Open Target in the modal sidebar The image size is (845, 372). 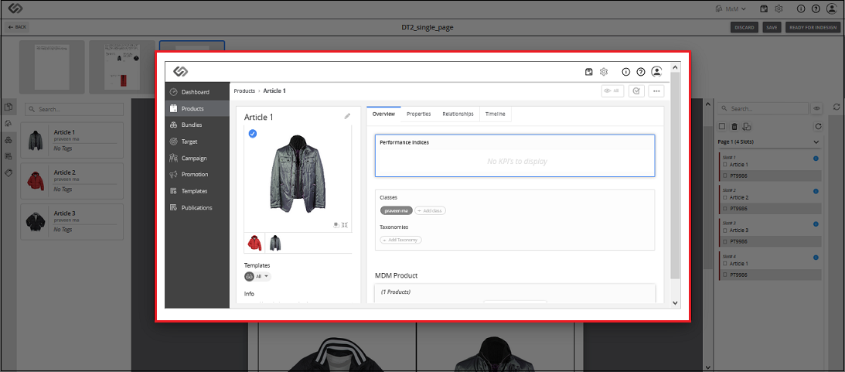pos(196,142)
